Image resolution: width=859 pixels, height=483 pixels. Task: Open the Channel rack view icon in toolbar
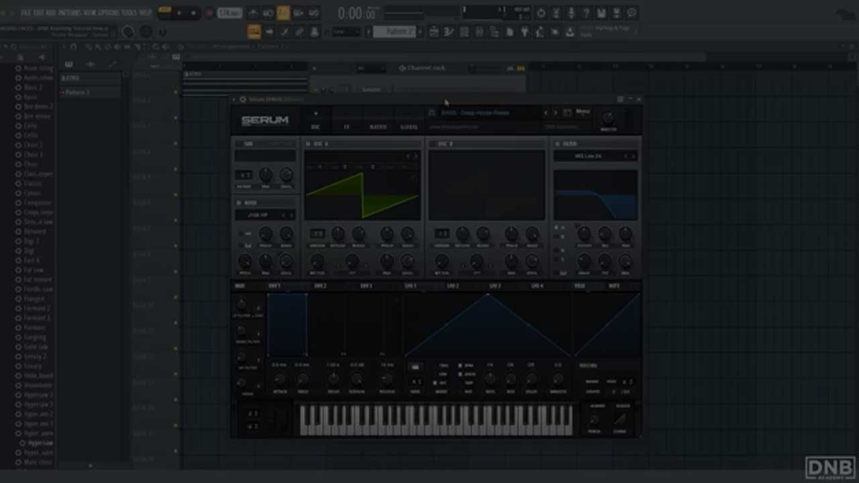tap(464, 32)
